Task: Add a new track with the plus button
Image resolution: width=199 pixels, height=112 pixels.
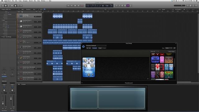Action: coord(19,12)
